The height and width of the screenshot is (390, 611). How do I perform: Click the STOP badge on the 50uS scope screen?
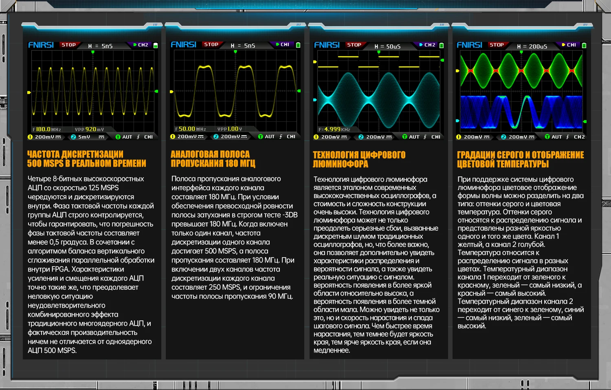coord(354,45)
